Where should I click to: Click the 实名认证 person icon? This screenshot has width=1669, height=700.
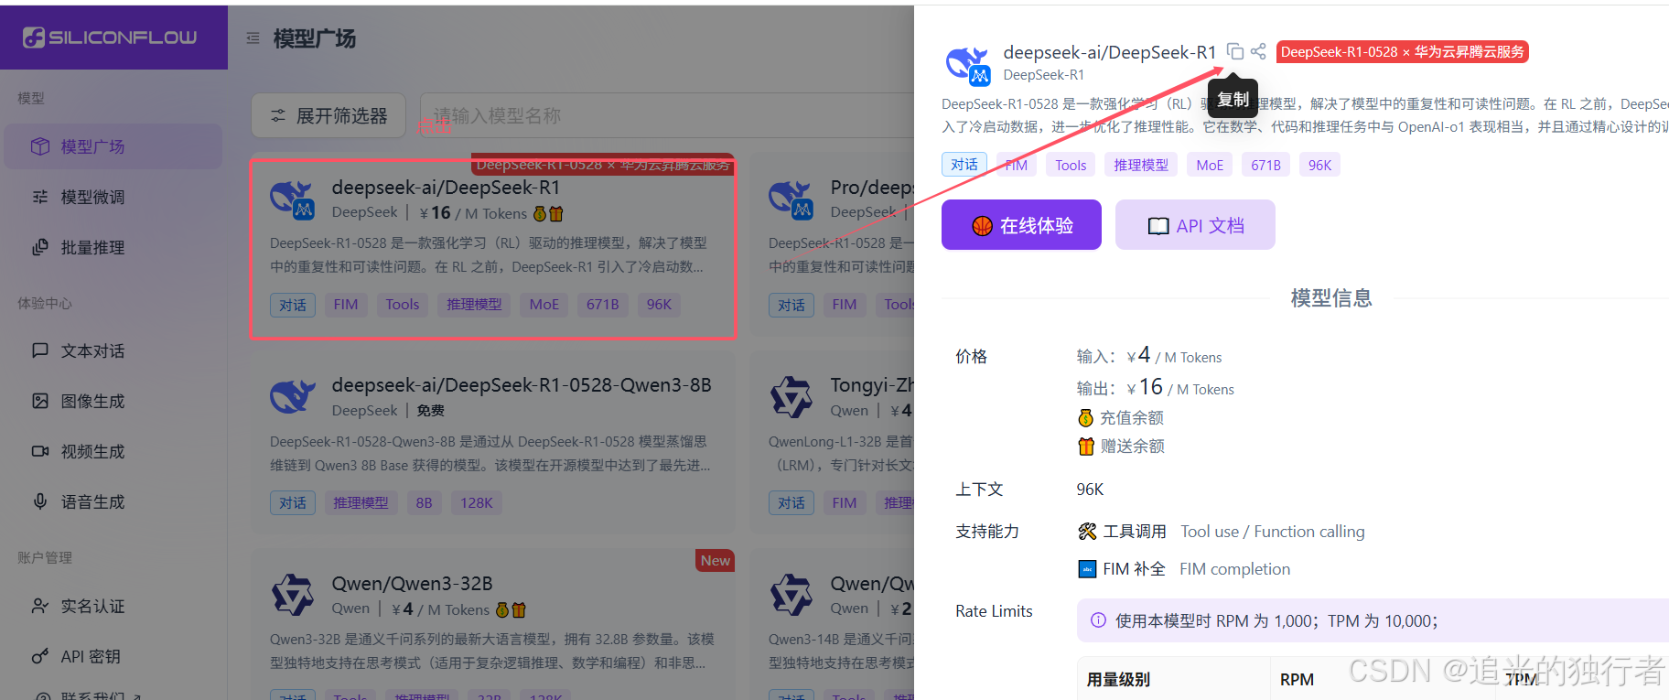(40, 606)
